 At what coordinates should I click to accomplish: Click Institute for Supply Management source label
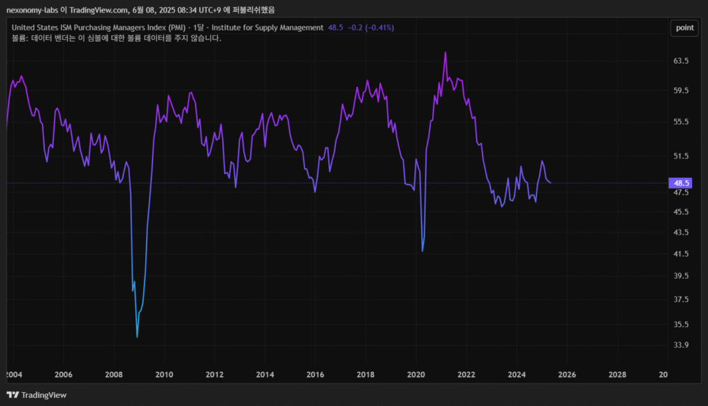267,28
